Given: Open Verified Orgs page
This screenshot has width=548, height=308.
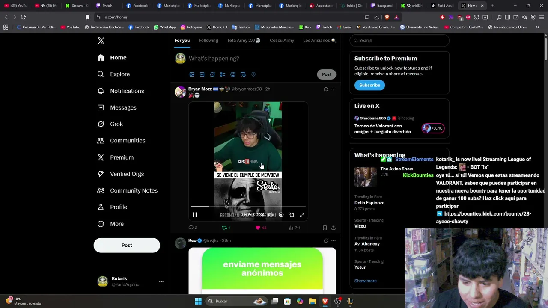Looking at the screenshot, I should pos(121,174).
